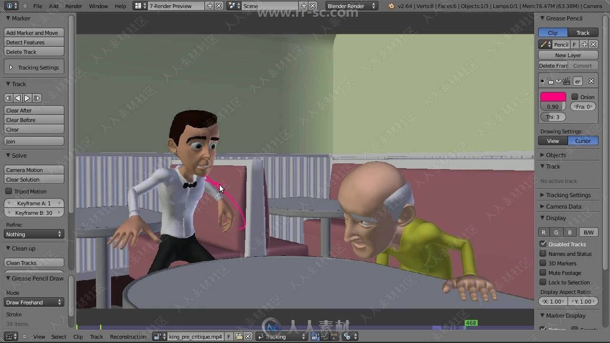Collapse the Info header pulldown menus
The height and width of the screenshot is (343, 610).
pyautogui.click(x=25, y=6)
